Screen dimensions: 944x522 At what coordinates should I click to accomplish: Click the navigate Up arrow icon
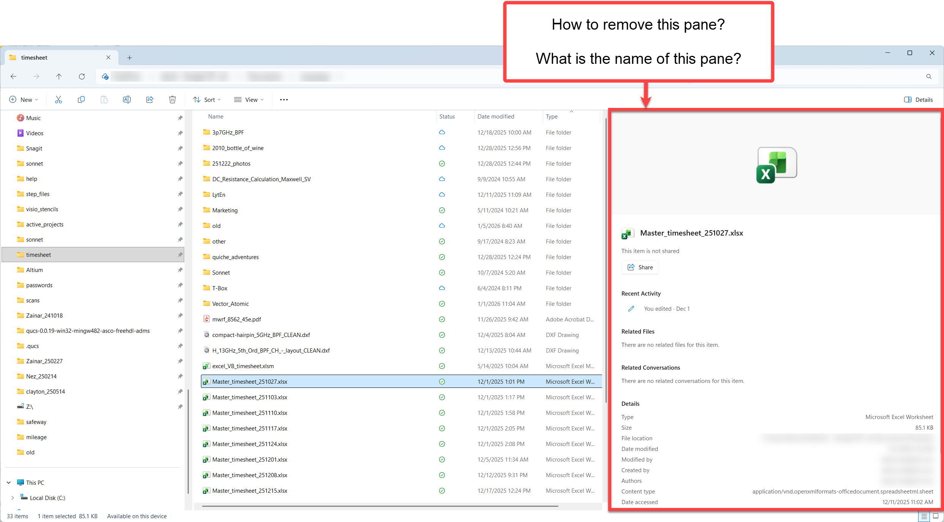[x=59, y=76]
